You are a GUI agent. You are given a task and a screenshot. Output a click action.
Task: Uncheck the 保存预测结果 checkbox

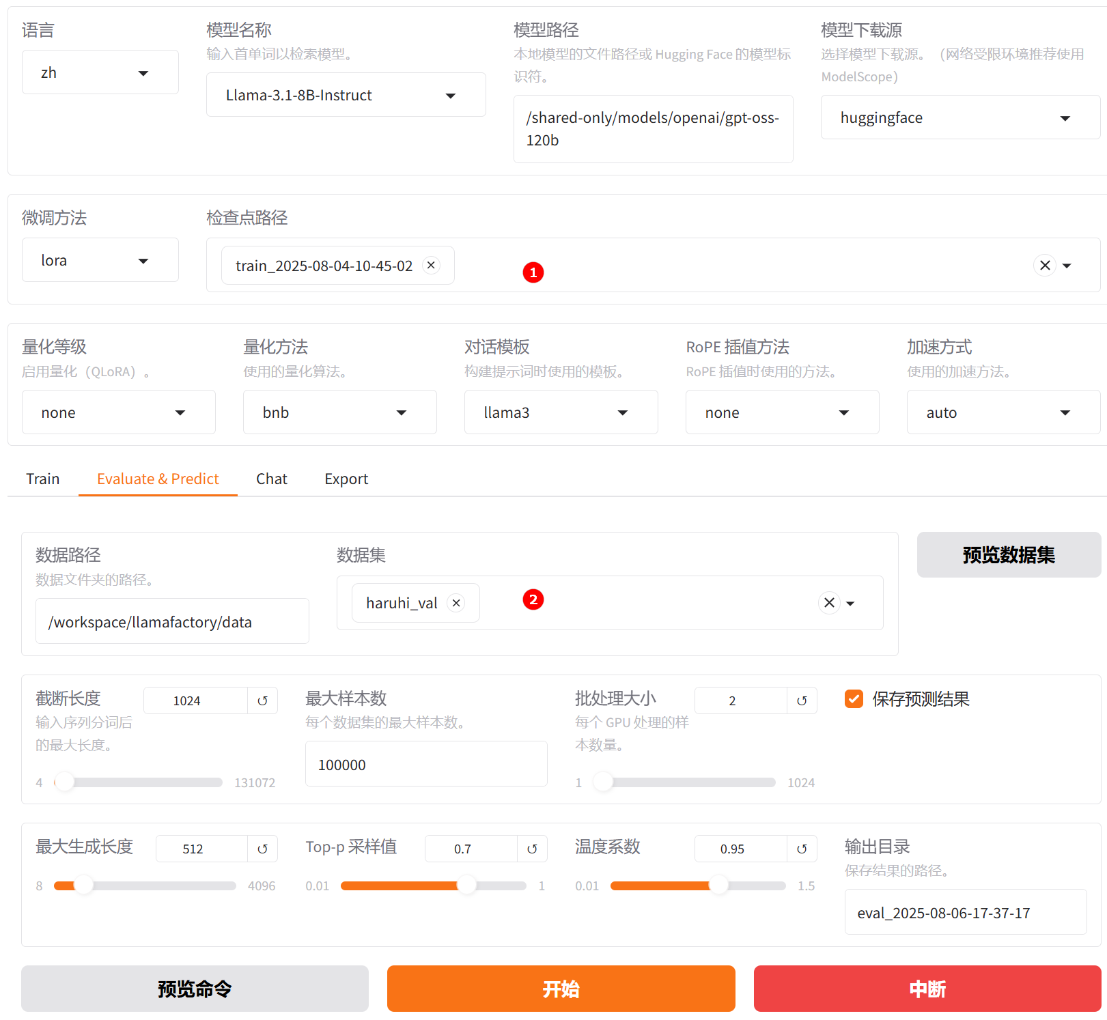pyautogui.click(x=854, y=699)
